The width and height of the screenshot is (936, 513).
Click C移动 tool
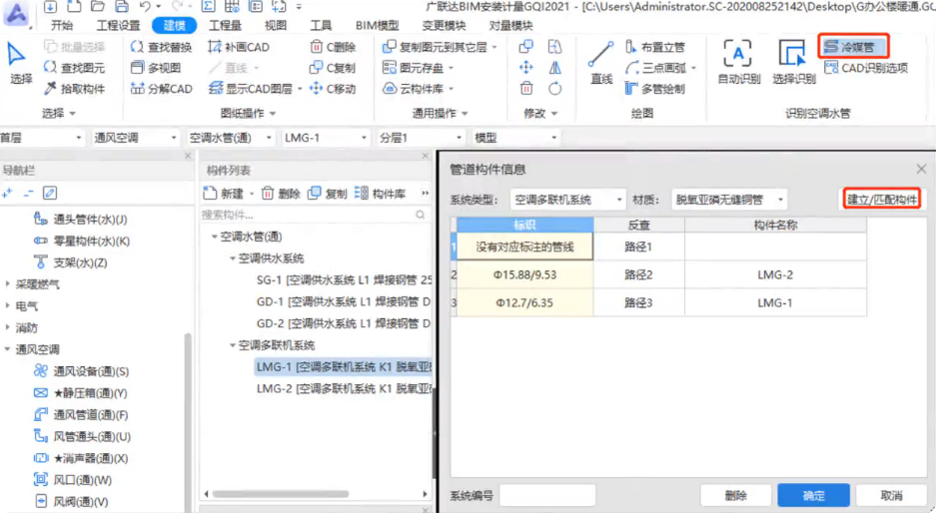coord(333,89)
